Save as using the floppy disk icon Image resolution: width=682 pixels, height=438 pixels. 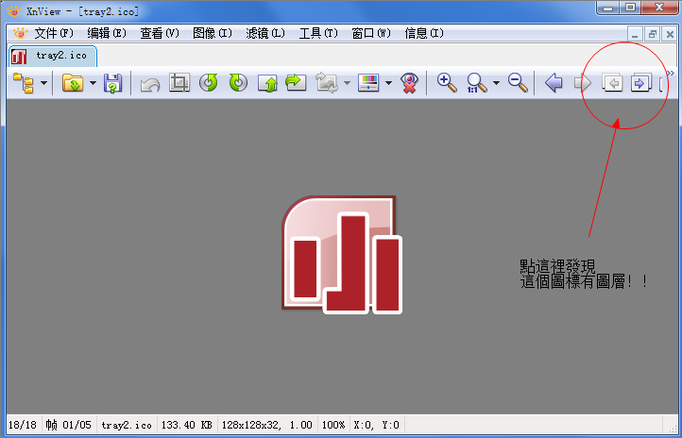point(112,82)
